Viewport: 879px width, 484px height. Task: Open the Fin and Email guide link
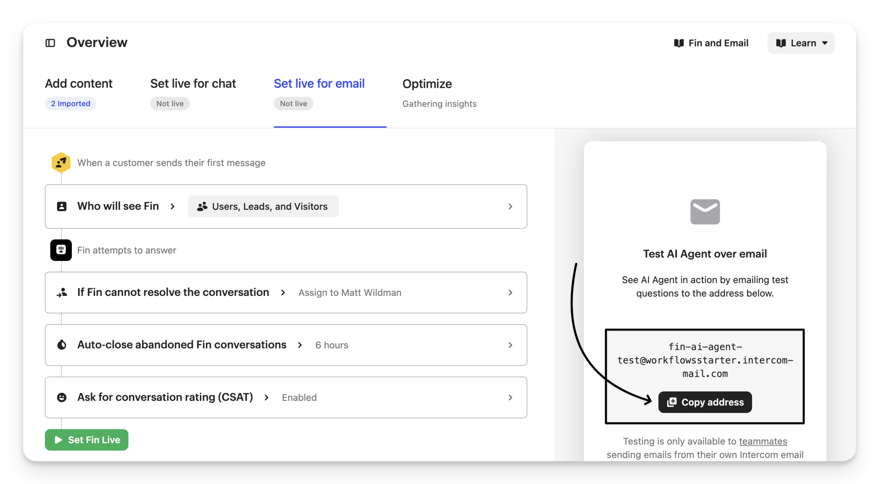coord(711,43)
